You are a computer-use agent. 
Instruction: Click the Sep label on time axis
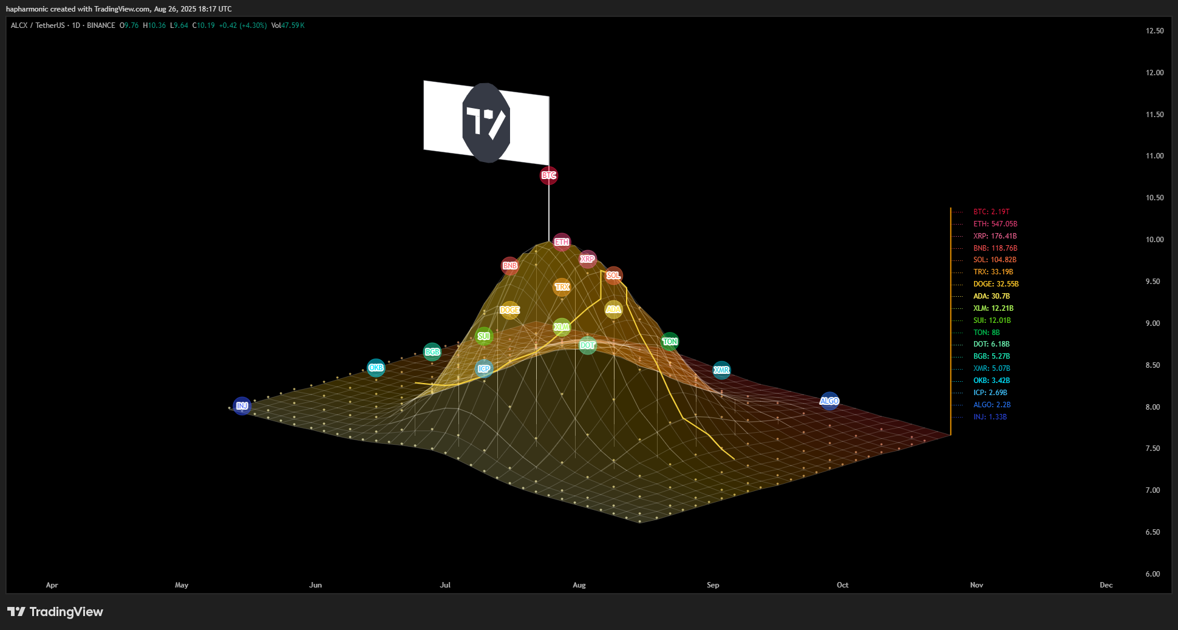(713, 585)
